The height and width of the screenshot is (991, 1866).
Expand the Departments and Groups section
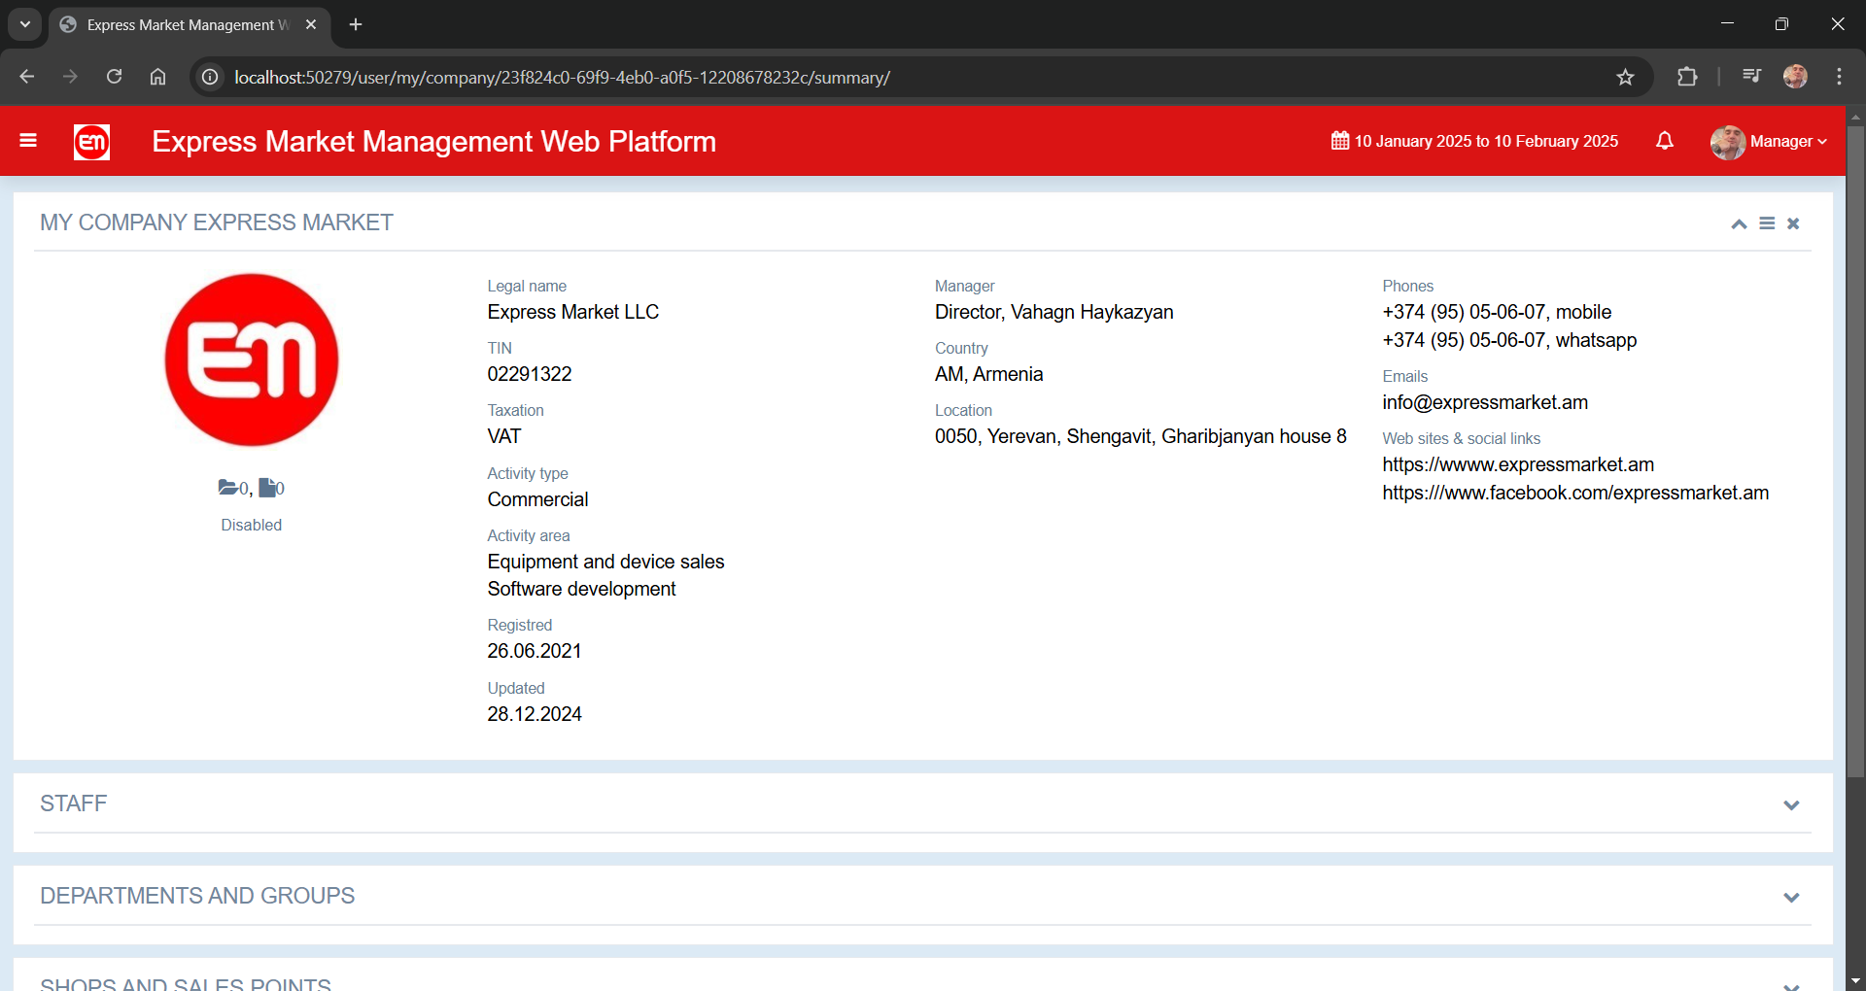[1791, 897]
